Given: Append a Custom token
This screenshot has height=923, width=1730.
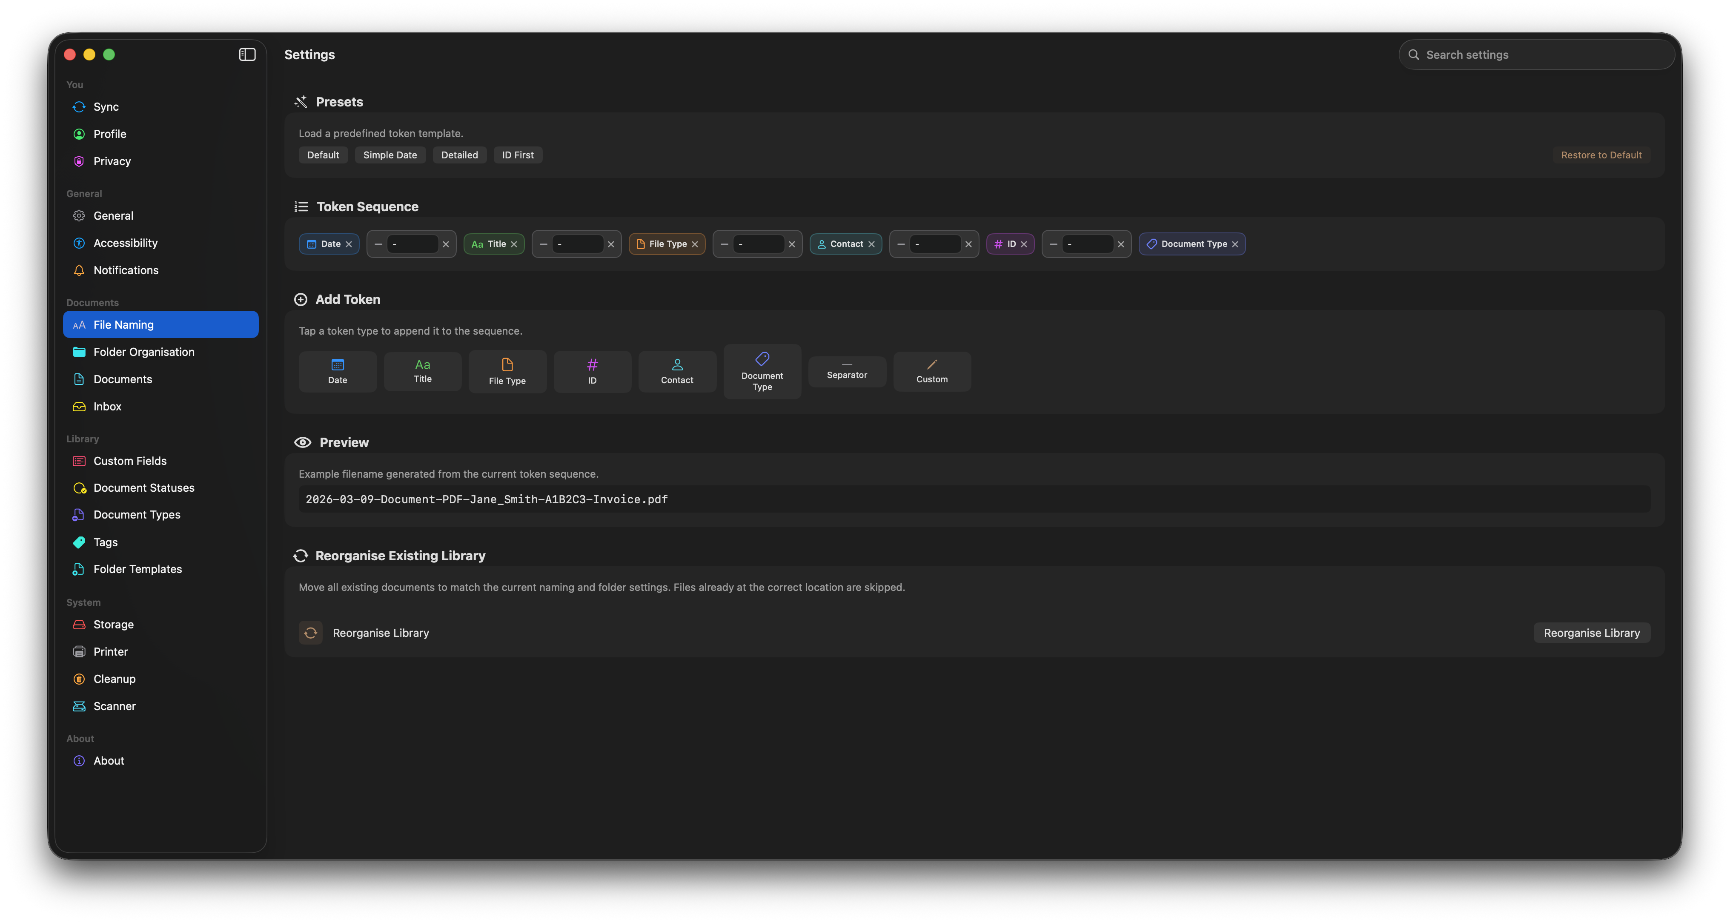Looking at the screenshot, I should click(x=931, y=371).
